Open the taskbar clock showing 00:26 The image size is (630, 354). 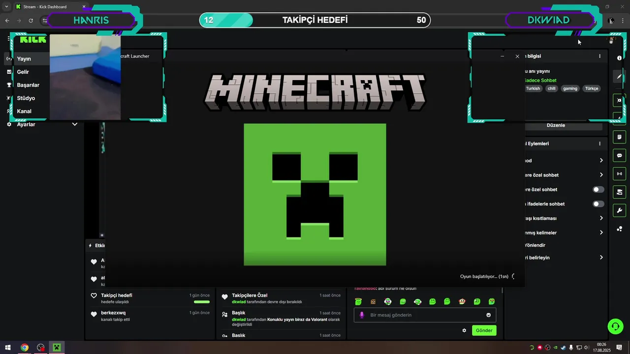[601, 348]
